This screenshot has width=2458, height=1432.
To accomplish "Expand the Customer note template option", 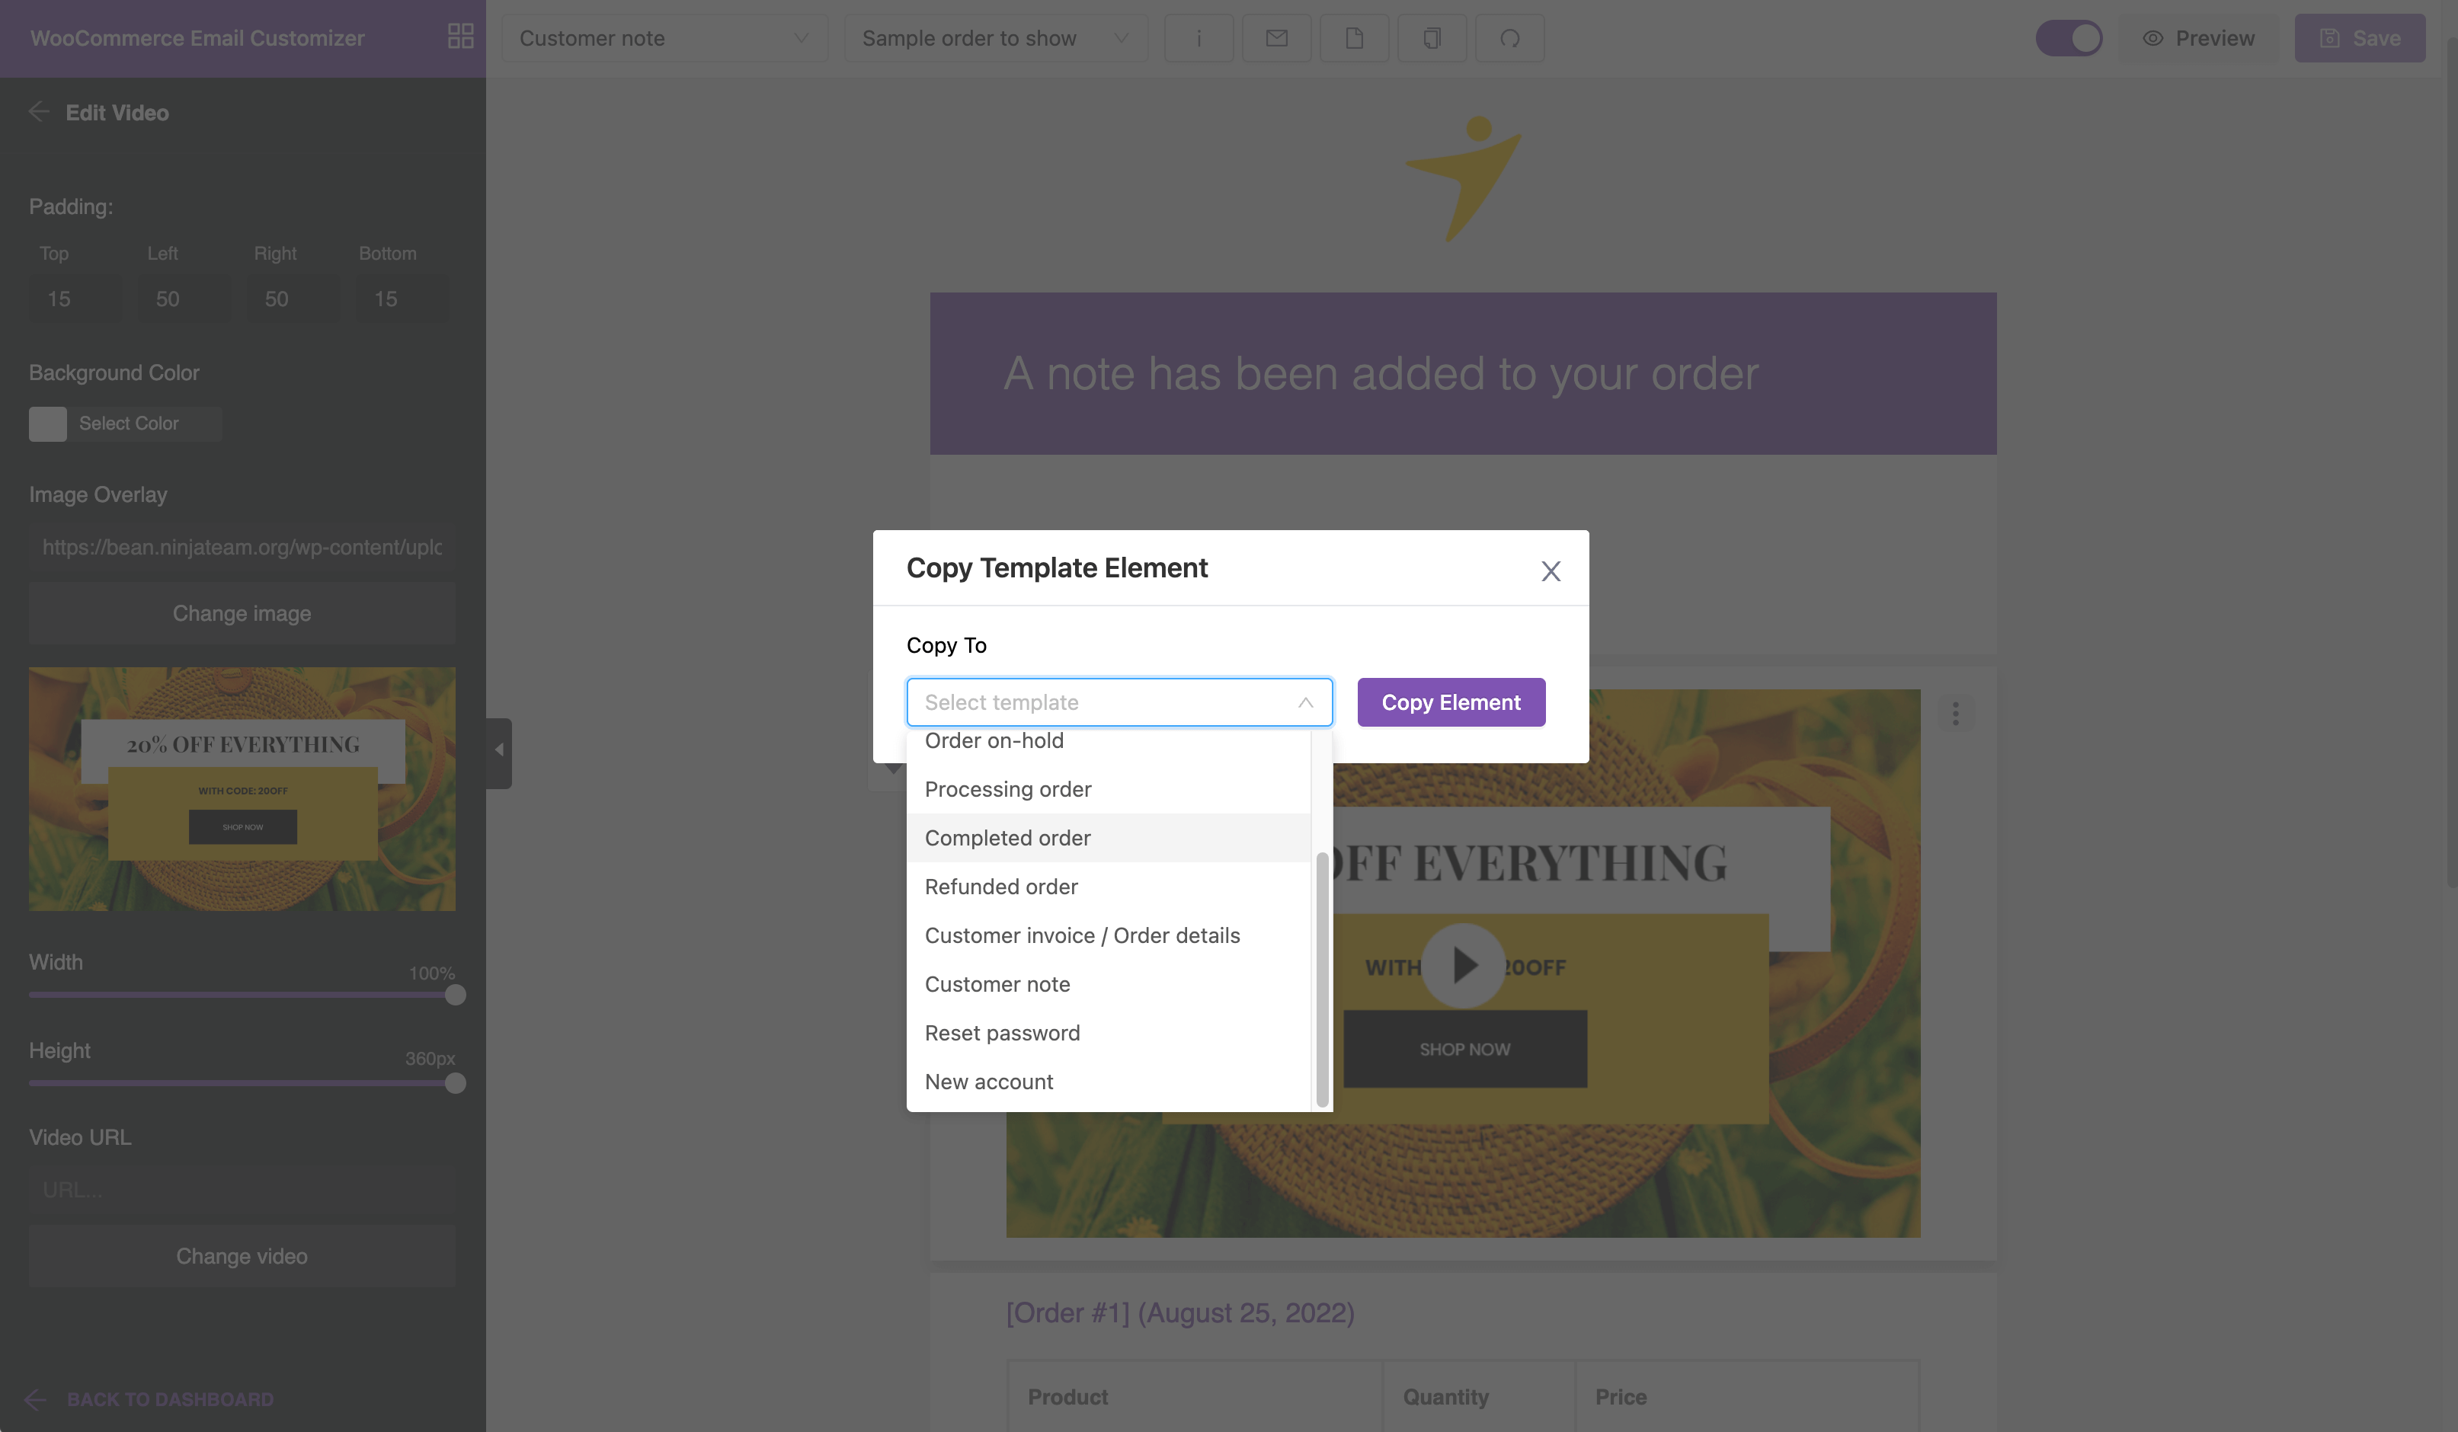I will click(x=996, y=983).
